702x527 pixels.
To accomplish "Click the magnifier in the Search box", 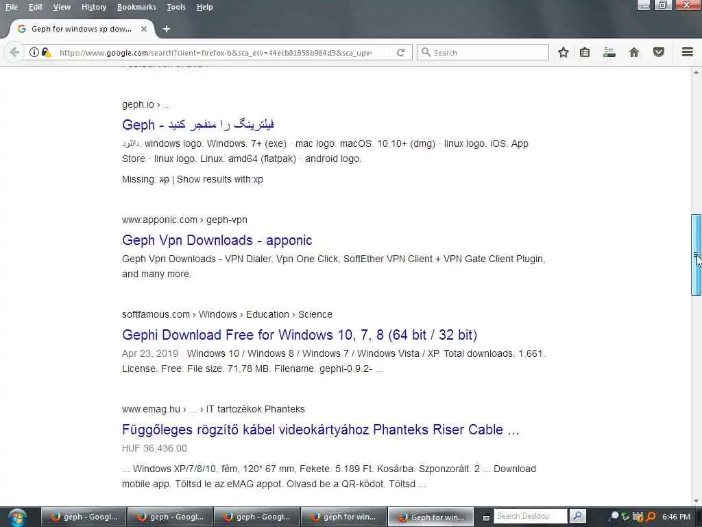I will (x=426, y=52).
